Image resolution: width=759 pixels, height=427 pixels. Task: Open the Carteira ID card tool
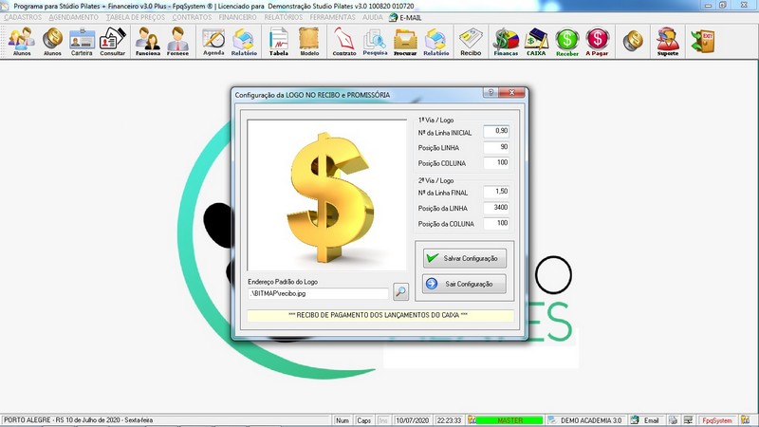pyautogui.click(x=82, y=42)
